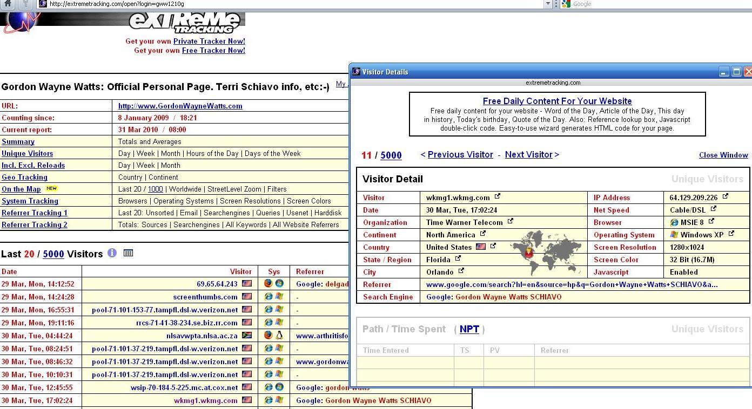752x409 pixels.
Task: Open the On the Map report
Action: (x=21, y=189)
